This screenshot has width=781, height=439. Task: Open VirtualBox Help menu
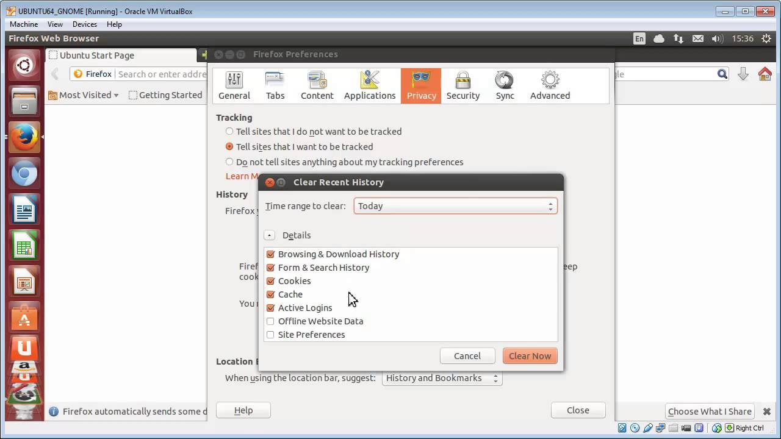pyautogui.click(x=114, y=24)
